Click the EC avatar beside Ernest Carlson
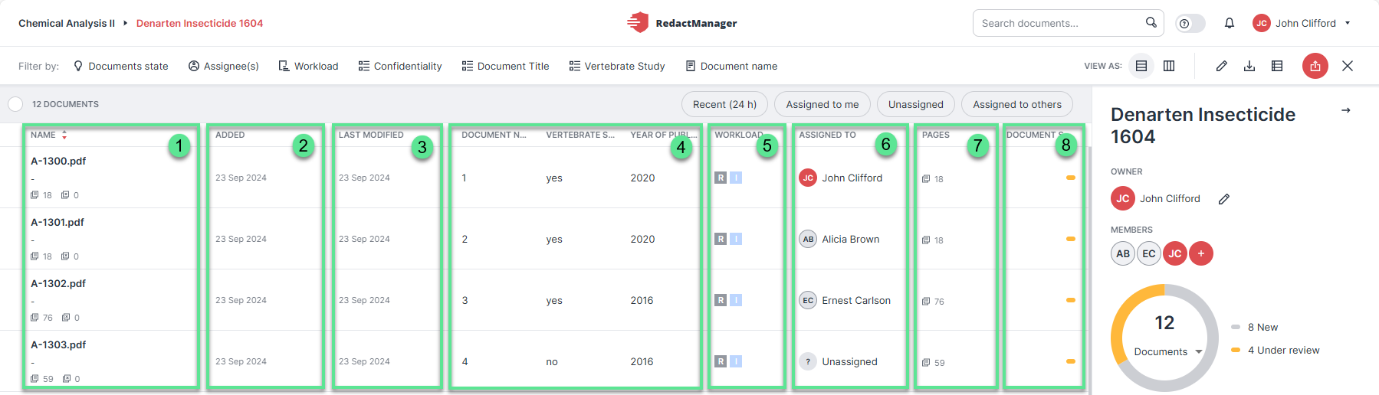The image size is (1379, 395). point(808,300)
